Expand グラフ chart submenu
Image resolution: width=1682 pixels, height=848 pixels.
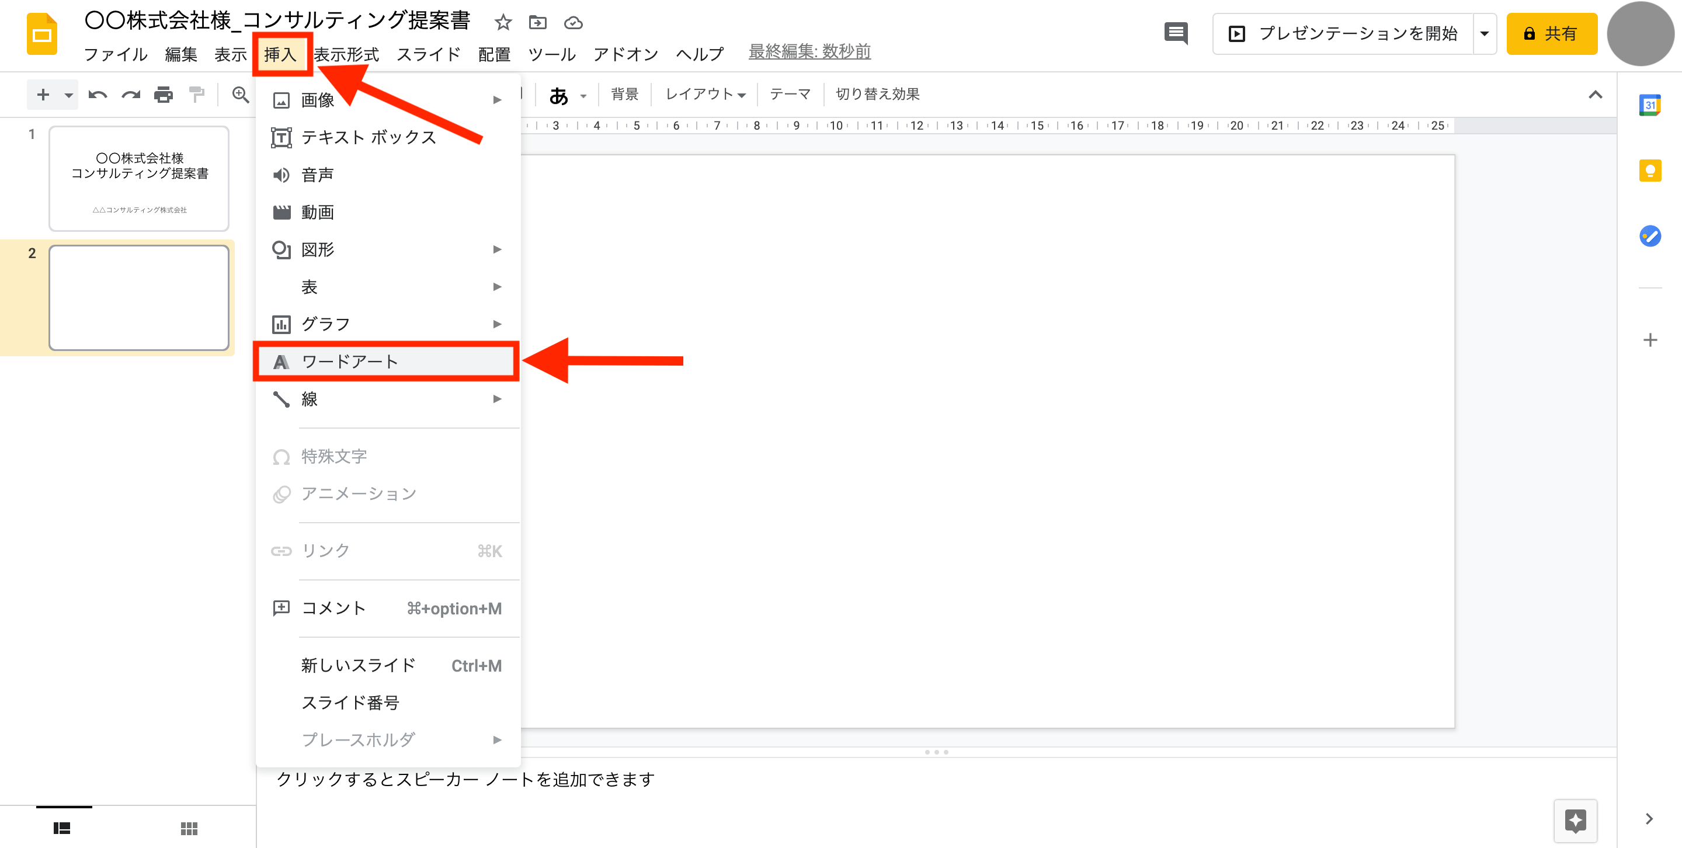388,324
